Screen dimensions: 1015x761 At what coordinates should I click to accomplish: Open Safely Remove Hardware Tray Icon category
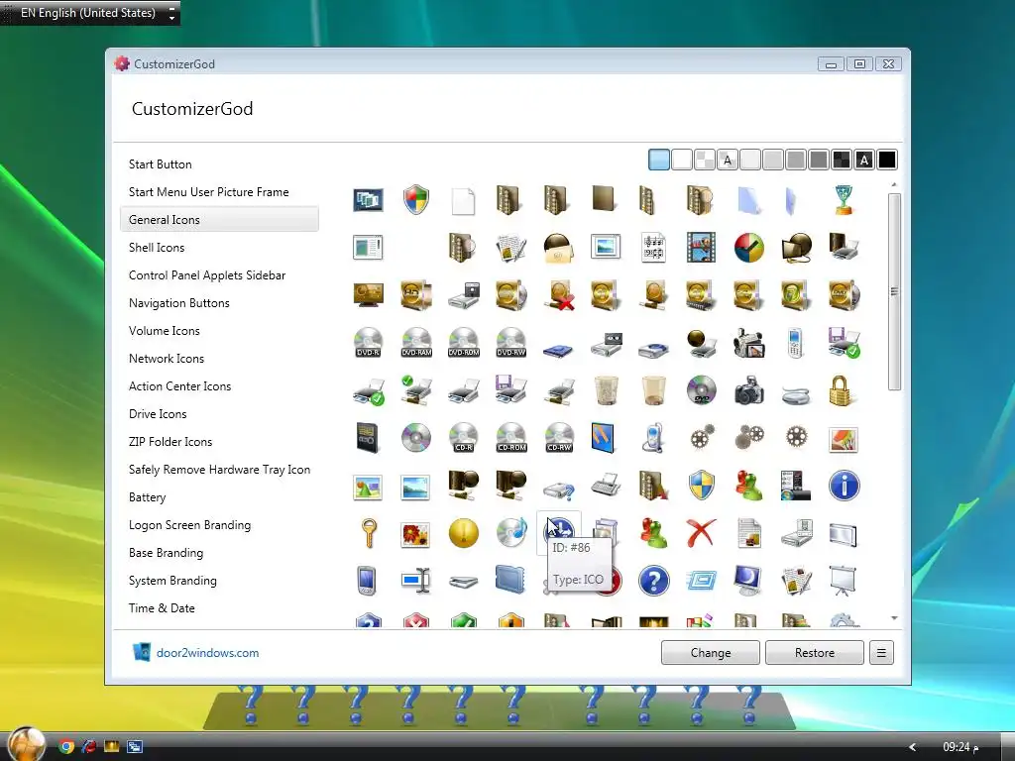tap(219, 470)
